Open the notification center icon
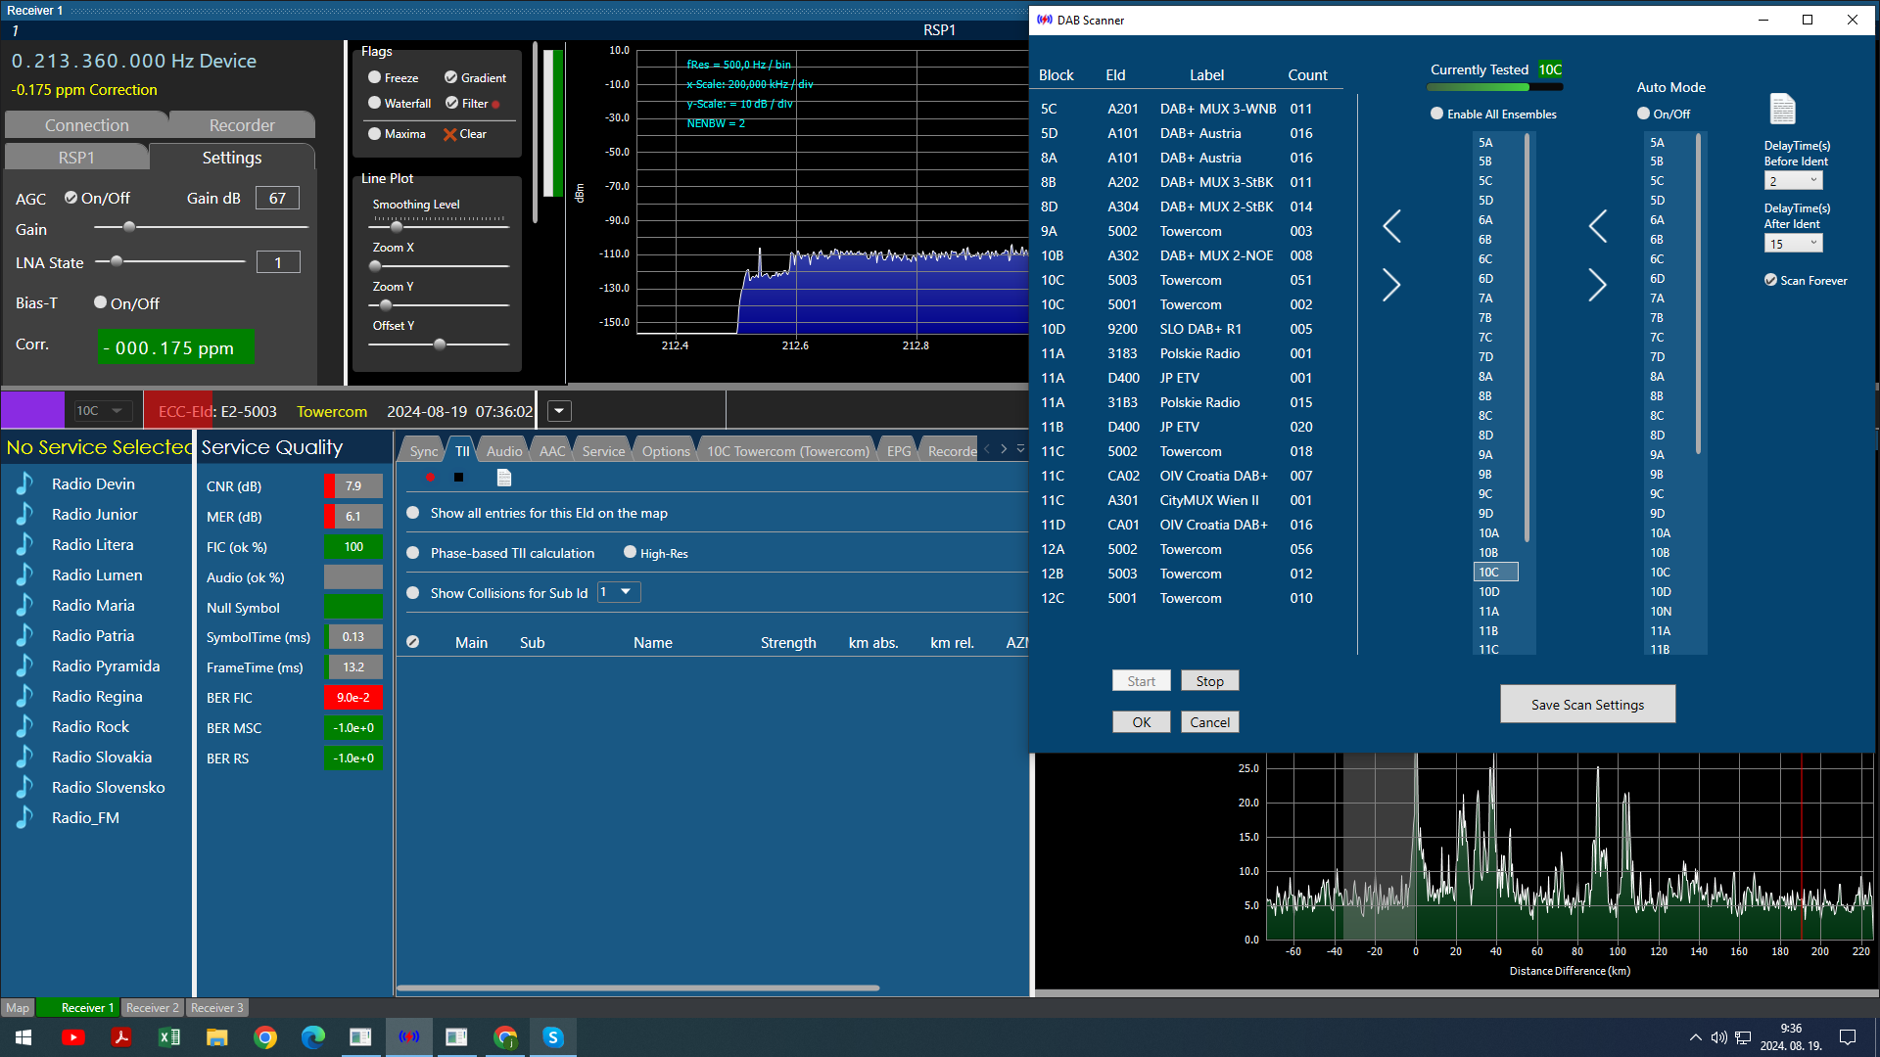Image resolution: width=1880 pixels, height=1057 pixels. pos(1848,1037)
